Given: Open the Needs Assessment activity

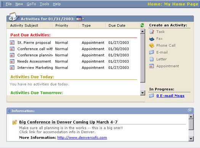Looking at the screenshot, I should tap(34, 61).
